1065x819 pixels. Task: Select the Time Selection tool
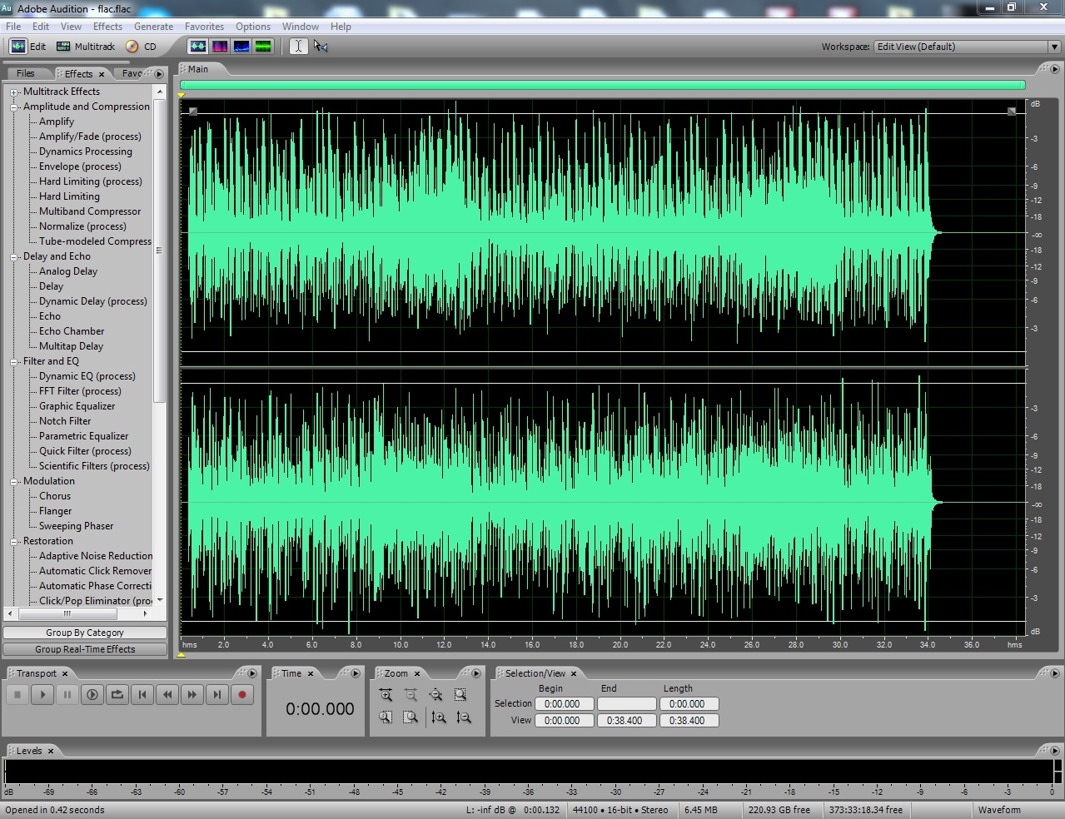298,47
